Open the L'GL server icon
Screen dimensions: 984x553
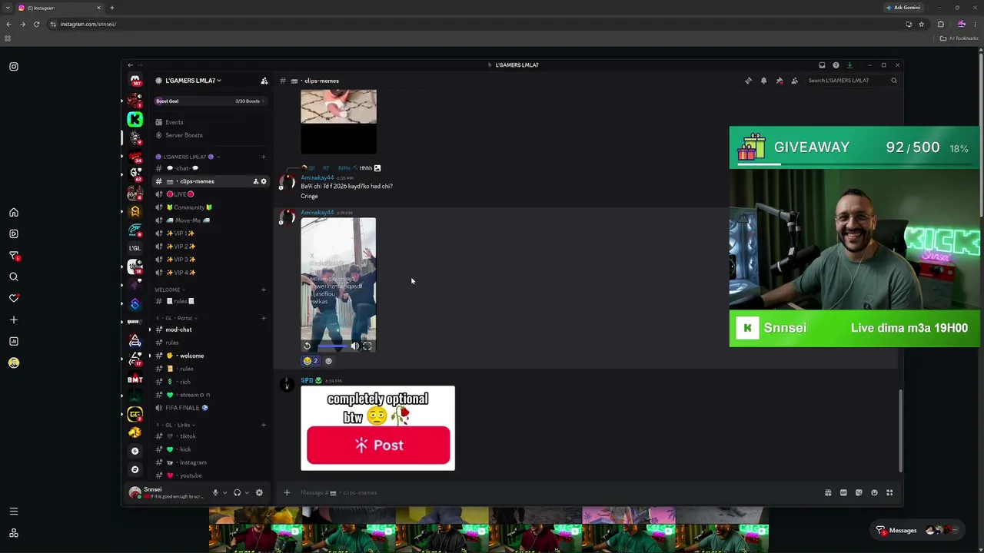(135, 248)
